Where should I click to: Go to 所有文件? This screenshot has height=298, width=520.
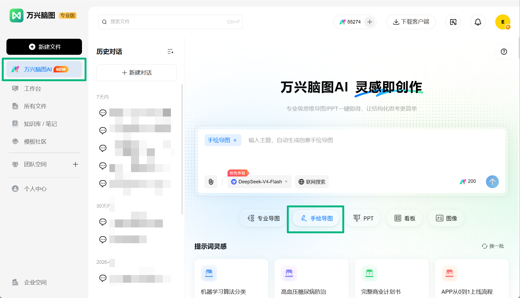coord(35,106)
